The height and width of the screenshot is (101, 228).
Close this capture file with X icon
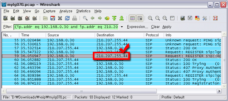[60, 18]
